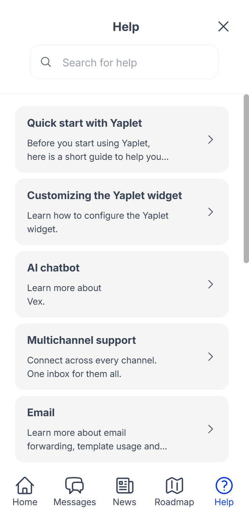Expand the Multichannel support chevron

(211, 357)
